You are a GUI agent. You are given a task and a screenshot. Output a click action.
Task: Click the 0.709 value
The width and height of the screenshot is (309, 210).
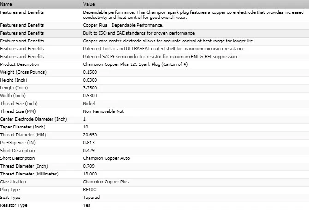click(x=89, y=166)
